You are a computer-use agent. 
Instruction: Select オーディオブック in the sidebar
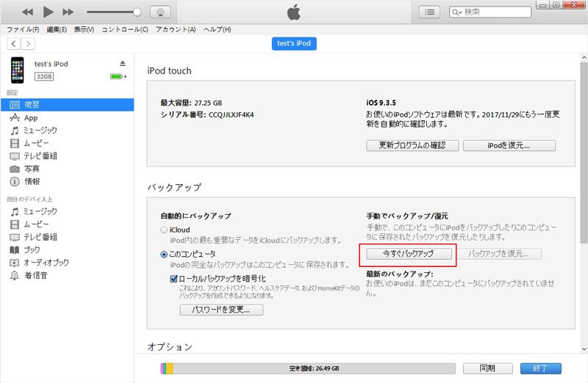click(x=67, y=263)
